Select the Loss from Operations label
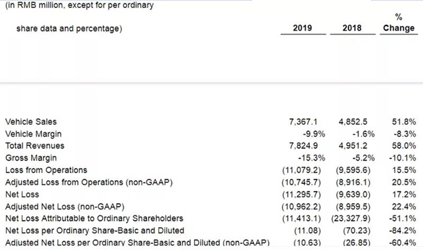 pos(46,170)
